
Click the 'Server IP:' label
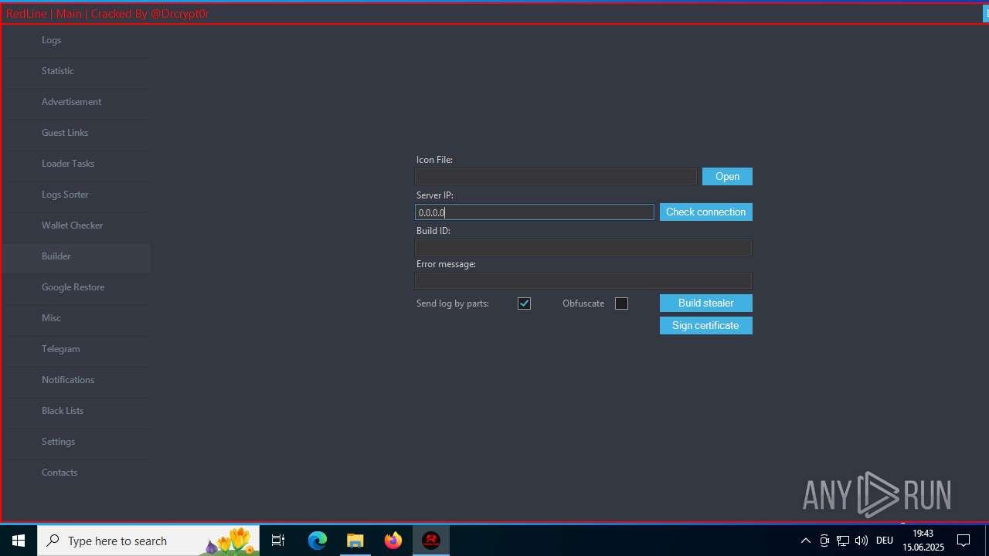(435, 195)
